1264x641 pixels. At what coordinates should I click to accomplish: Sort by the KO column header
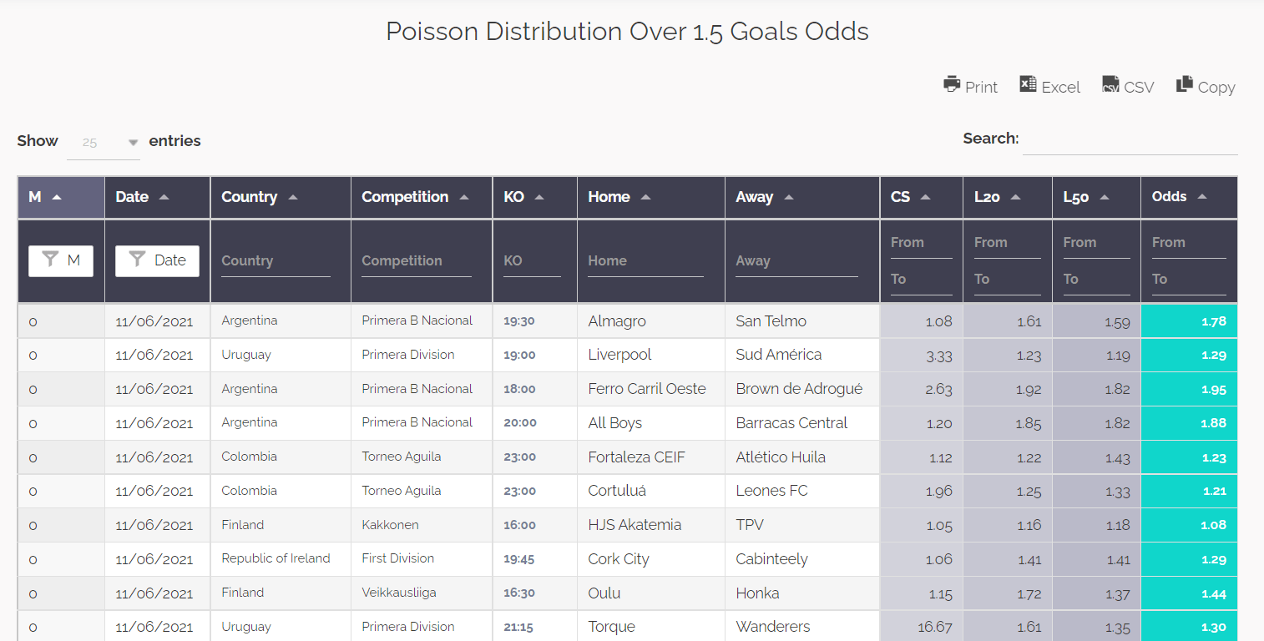pos(535,197)
